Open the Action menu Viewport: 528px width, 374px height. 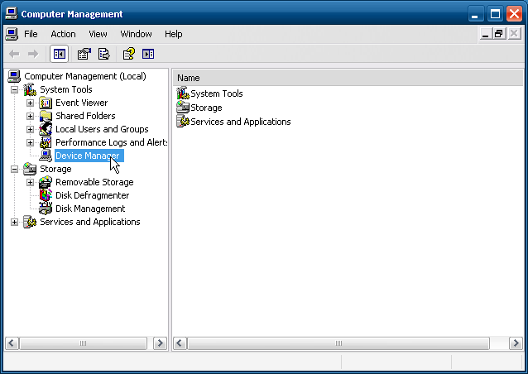(63, 34)
